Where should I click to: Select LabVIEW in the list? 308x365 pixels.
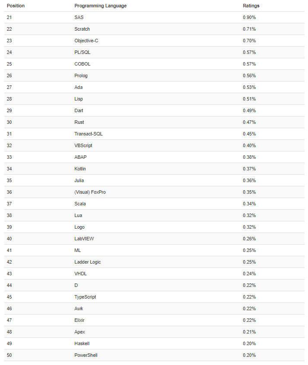click(84, 239)
